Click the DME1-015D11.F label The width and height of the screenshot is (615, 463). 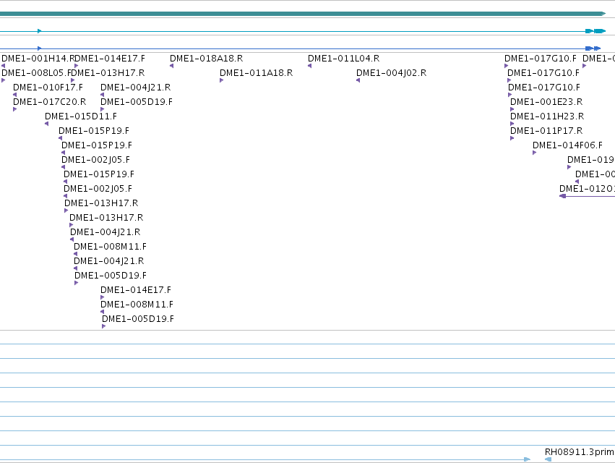point(81,116)
